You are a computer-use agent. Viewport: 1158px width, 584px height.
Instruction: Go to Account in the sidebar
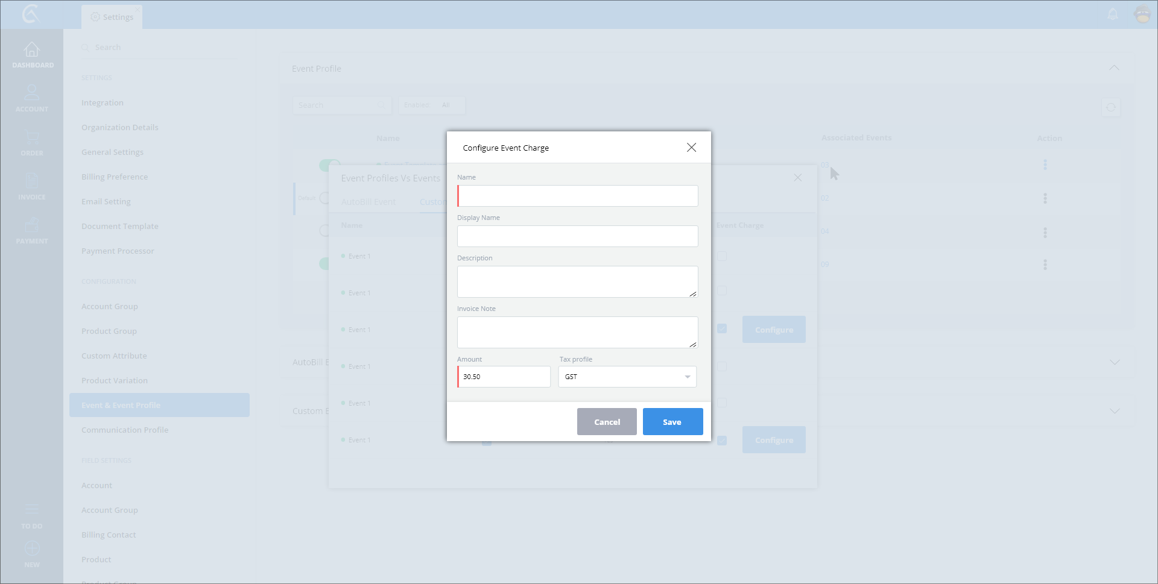click(x=32, y=94)
